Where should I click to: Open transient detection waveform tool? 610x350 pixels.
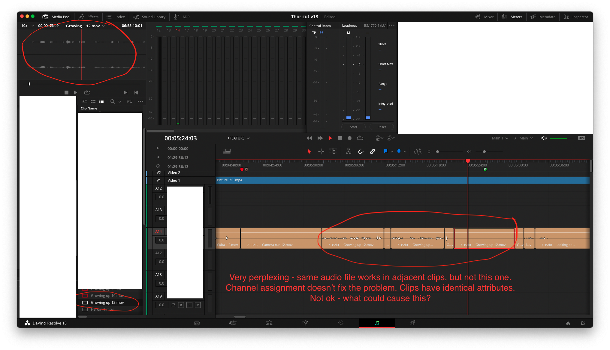tap(417, 151)
